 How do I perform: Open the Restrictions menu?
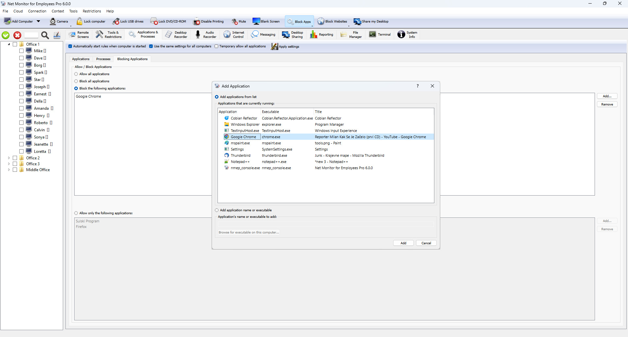92,11
